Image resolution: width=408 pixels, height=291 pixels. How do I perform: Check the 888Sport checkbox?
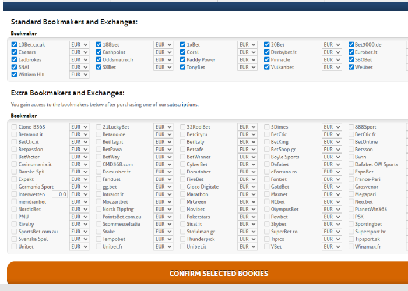[x=351, y=127]
